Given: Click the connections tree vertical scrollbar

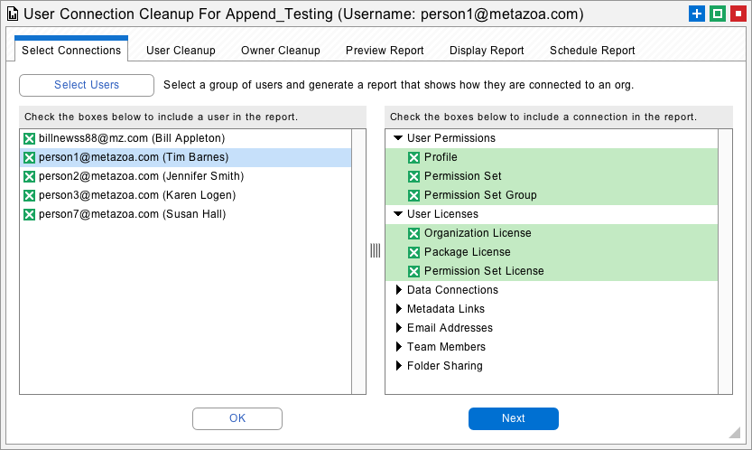Looking at the screenshot, I should tap(725, 262).
